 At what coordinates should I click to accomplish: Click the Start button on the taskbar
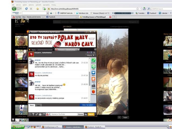pos(18,127)
